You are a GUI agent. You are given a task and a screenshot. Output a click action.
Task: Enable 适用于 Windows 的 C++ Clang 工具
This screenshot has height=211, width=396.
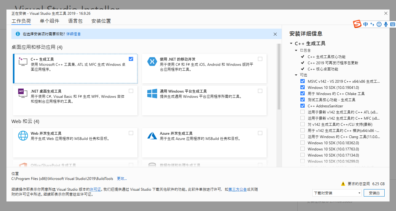303,137
